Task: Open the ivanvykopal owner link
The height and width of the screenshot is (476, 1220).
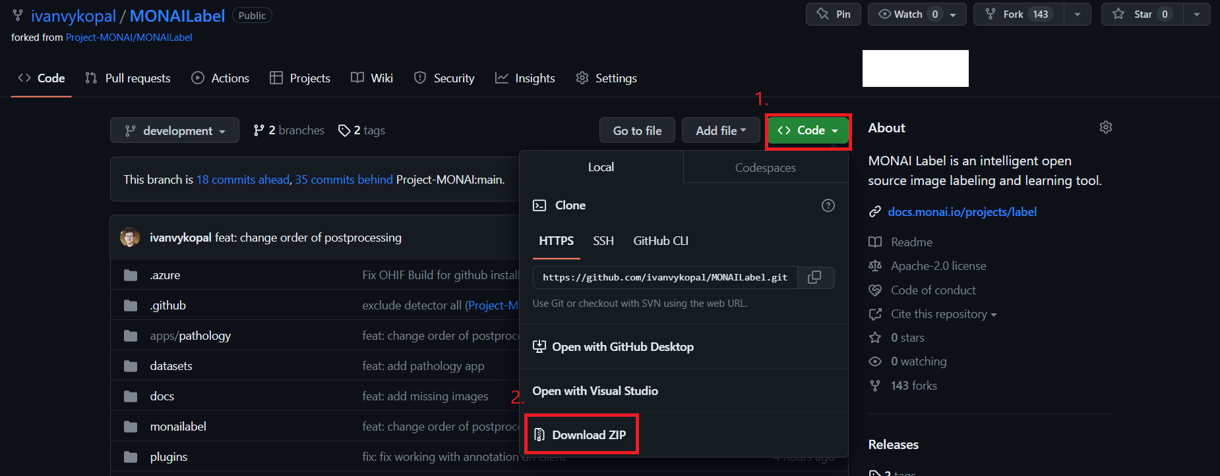Action: pyautogui.click(x=73, y=16)
